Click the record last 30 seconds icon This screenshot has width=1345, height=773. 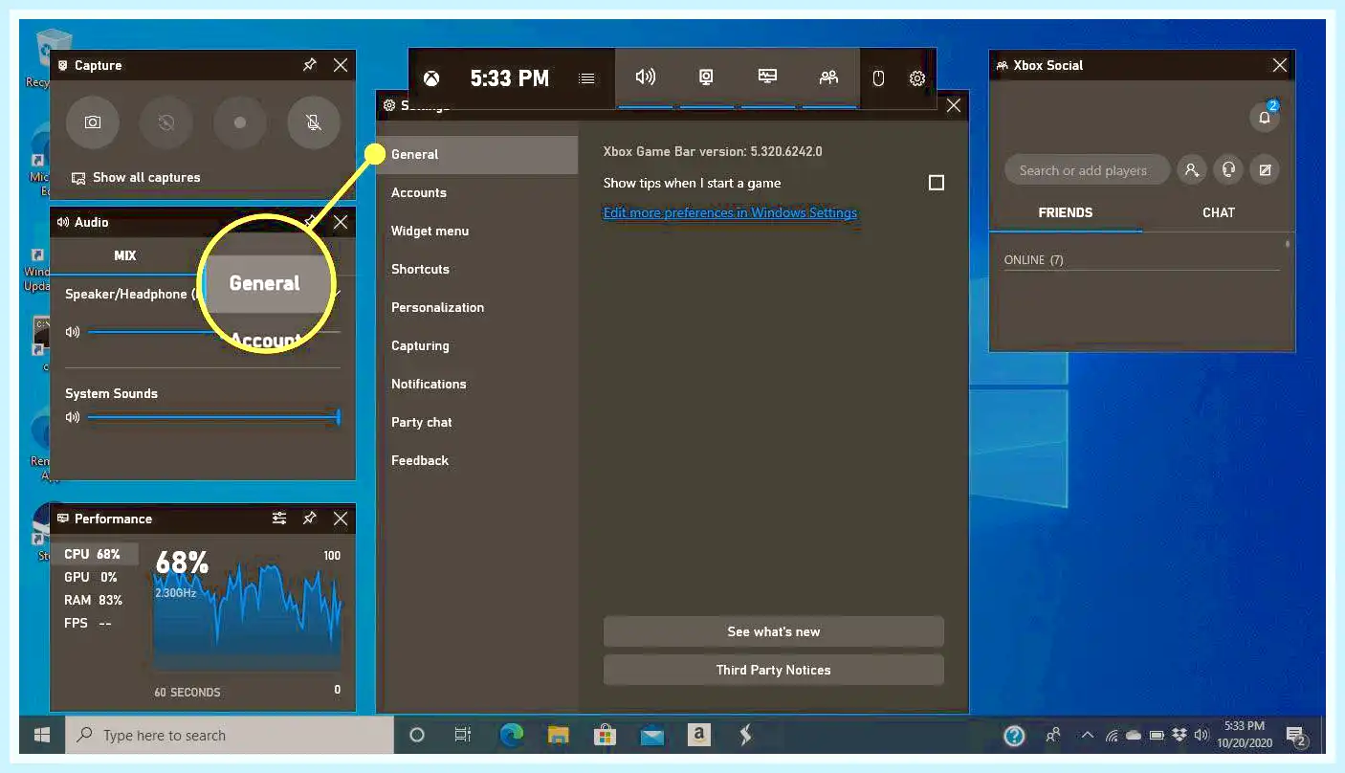click(x=166, y=122)
